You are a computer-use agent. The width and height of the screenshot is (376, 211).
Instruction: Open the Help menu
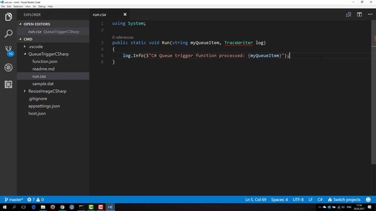[x=50, y=6]
